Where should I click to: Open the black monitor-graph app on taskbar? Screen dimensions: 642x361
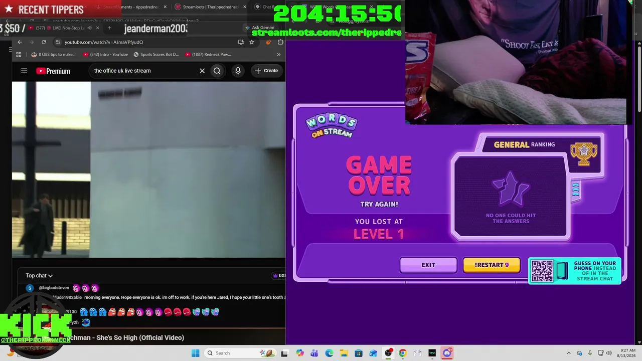(x=432, y=353)
